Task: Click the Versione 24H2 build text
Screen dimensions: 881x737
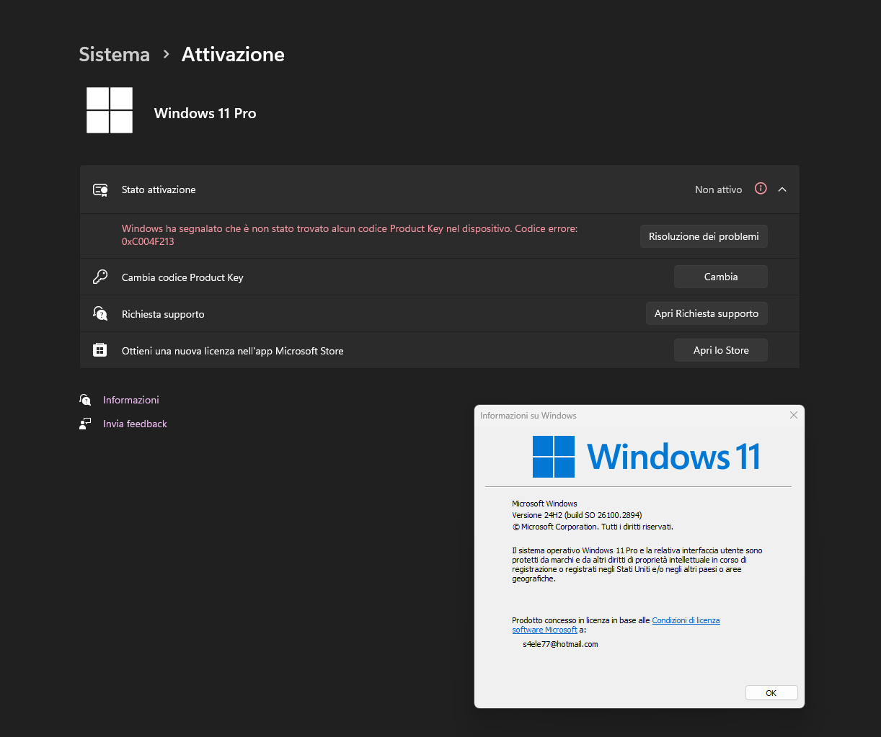Action: pyautogui.click(x=577, y=515)
